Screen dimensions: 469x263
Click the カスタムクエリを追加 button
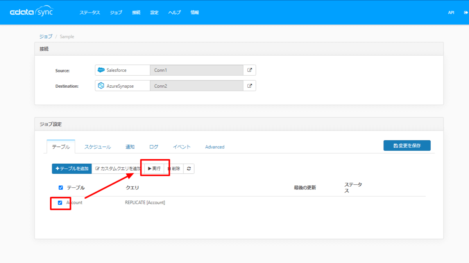click(118, 169)
